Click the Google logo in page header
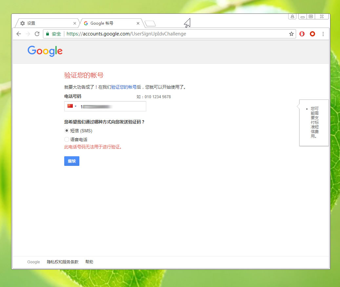Screen dimensions: 340x287 pos(45,51)
